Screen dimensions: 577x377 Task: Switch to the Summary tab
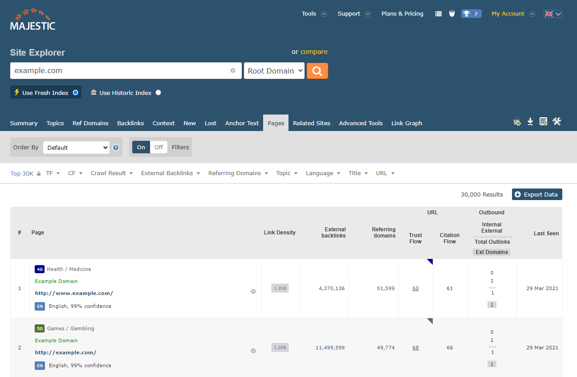24,123
